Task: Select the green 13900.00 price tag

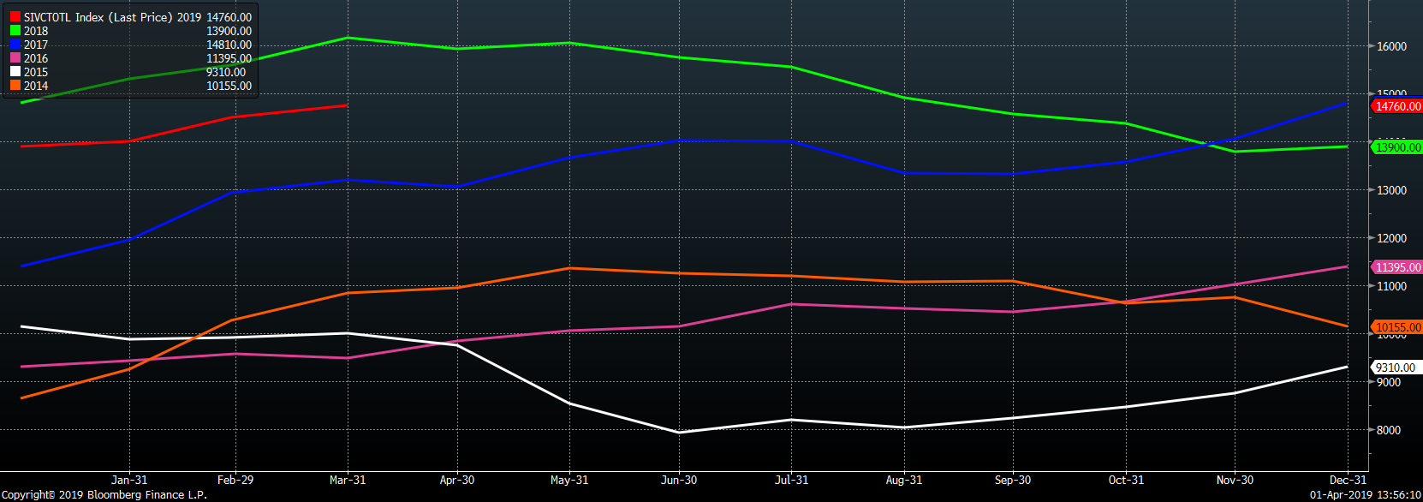Action: point(1398,147)
